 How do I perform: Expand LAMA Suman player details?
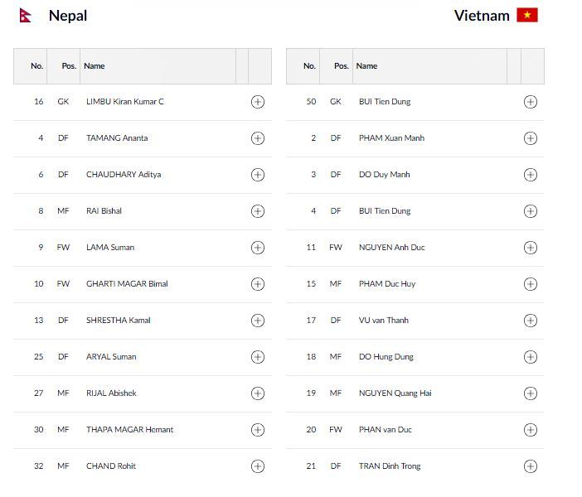pos(257,248)
